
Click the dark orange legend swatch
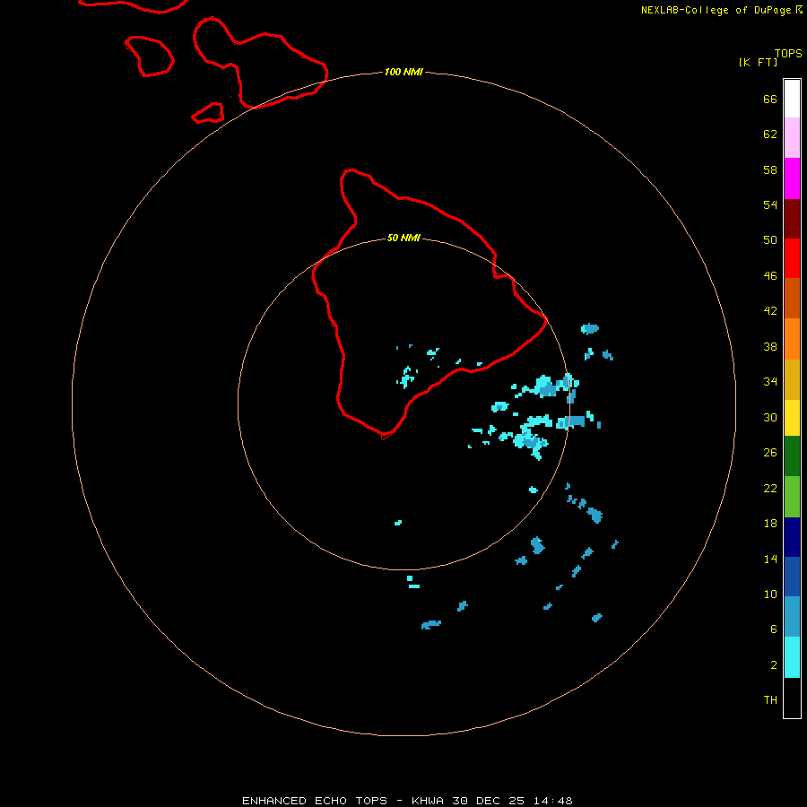pyautogui.click(x=792, y=299)
